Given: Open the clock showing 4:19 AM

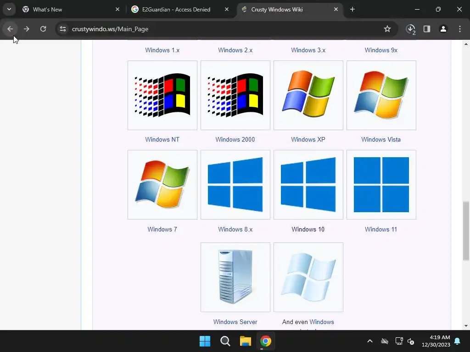Looking at the screenshot, I should [x=436, y=341].
